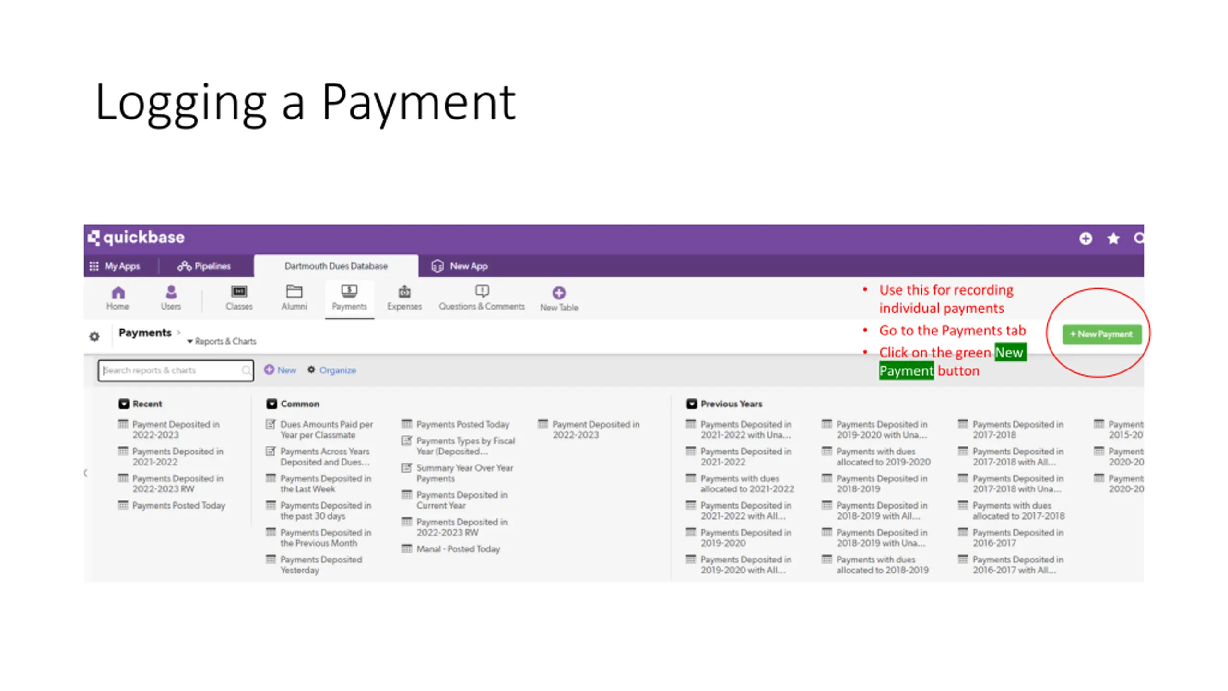
Task: Collapse the Common reports group
Action: point(272,404)
